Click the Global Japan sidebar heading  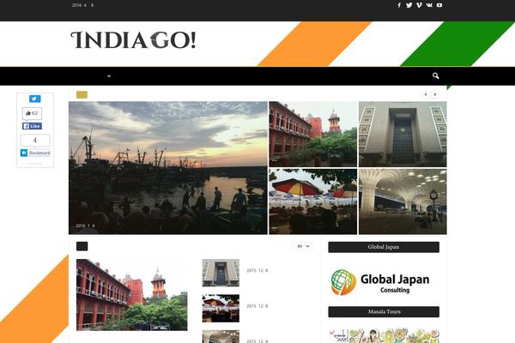point(384,247)
